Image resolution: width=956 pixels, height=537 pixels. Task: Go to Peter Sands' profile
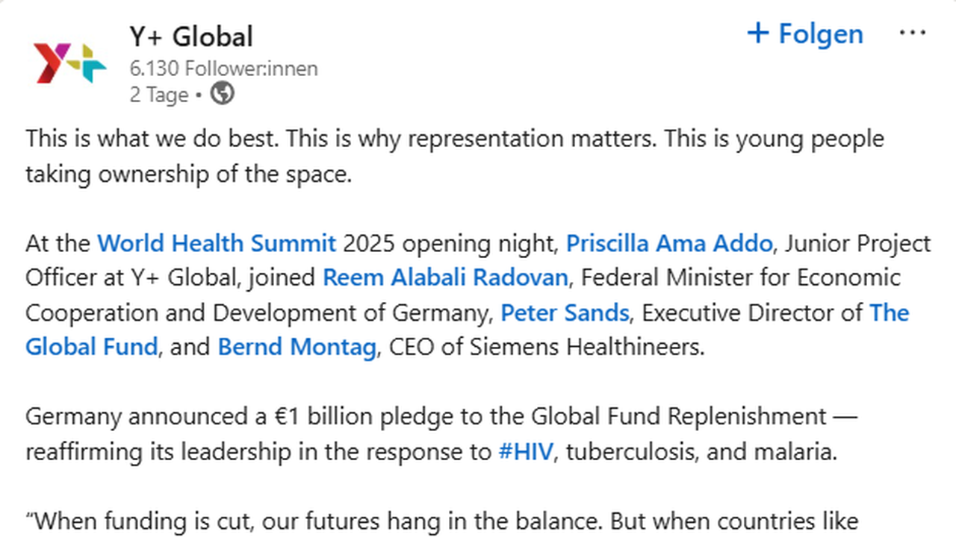click(565, 313)
